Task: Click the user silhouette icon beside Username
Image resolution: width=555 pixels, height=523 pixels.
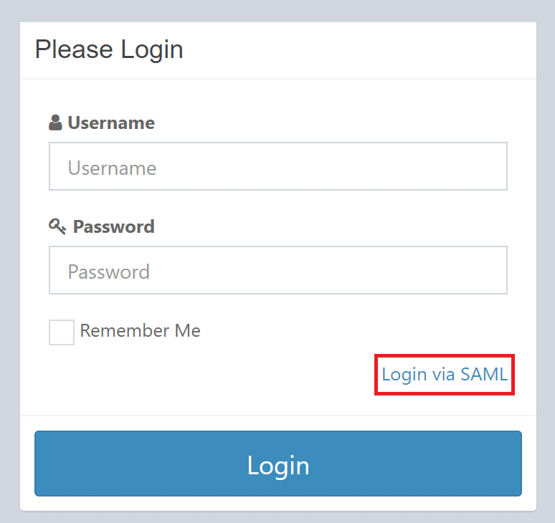Action: click(x=55, y=123)
